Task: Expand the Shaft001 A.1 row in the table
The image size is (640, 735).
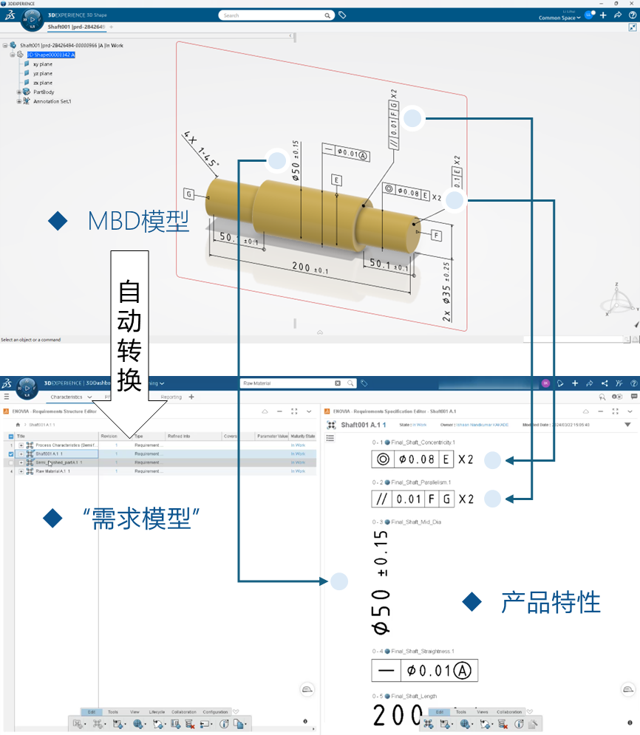Action: [21, 454]
